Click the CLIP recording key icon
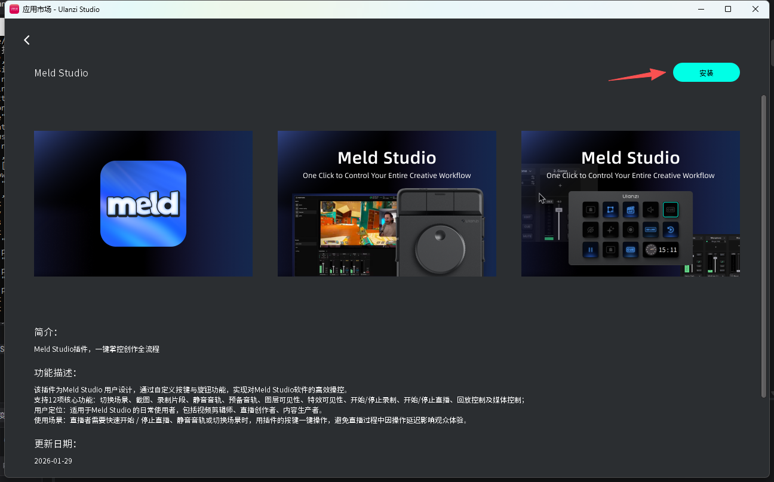Image resolution: width=774 pixels, height=482 pixels. 631,210
